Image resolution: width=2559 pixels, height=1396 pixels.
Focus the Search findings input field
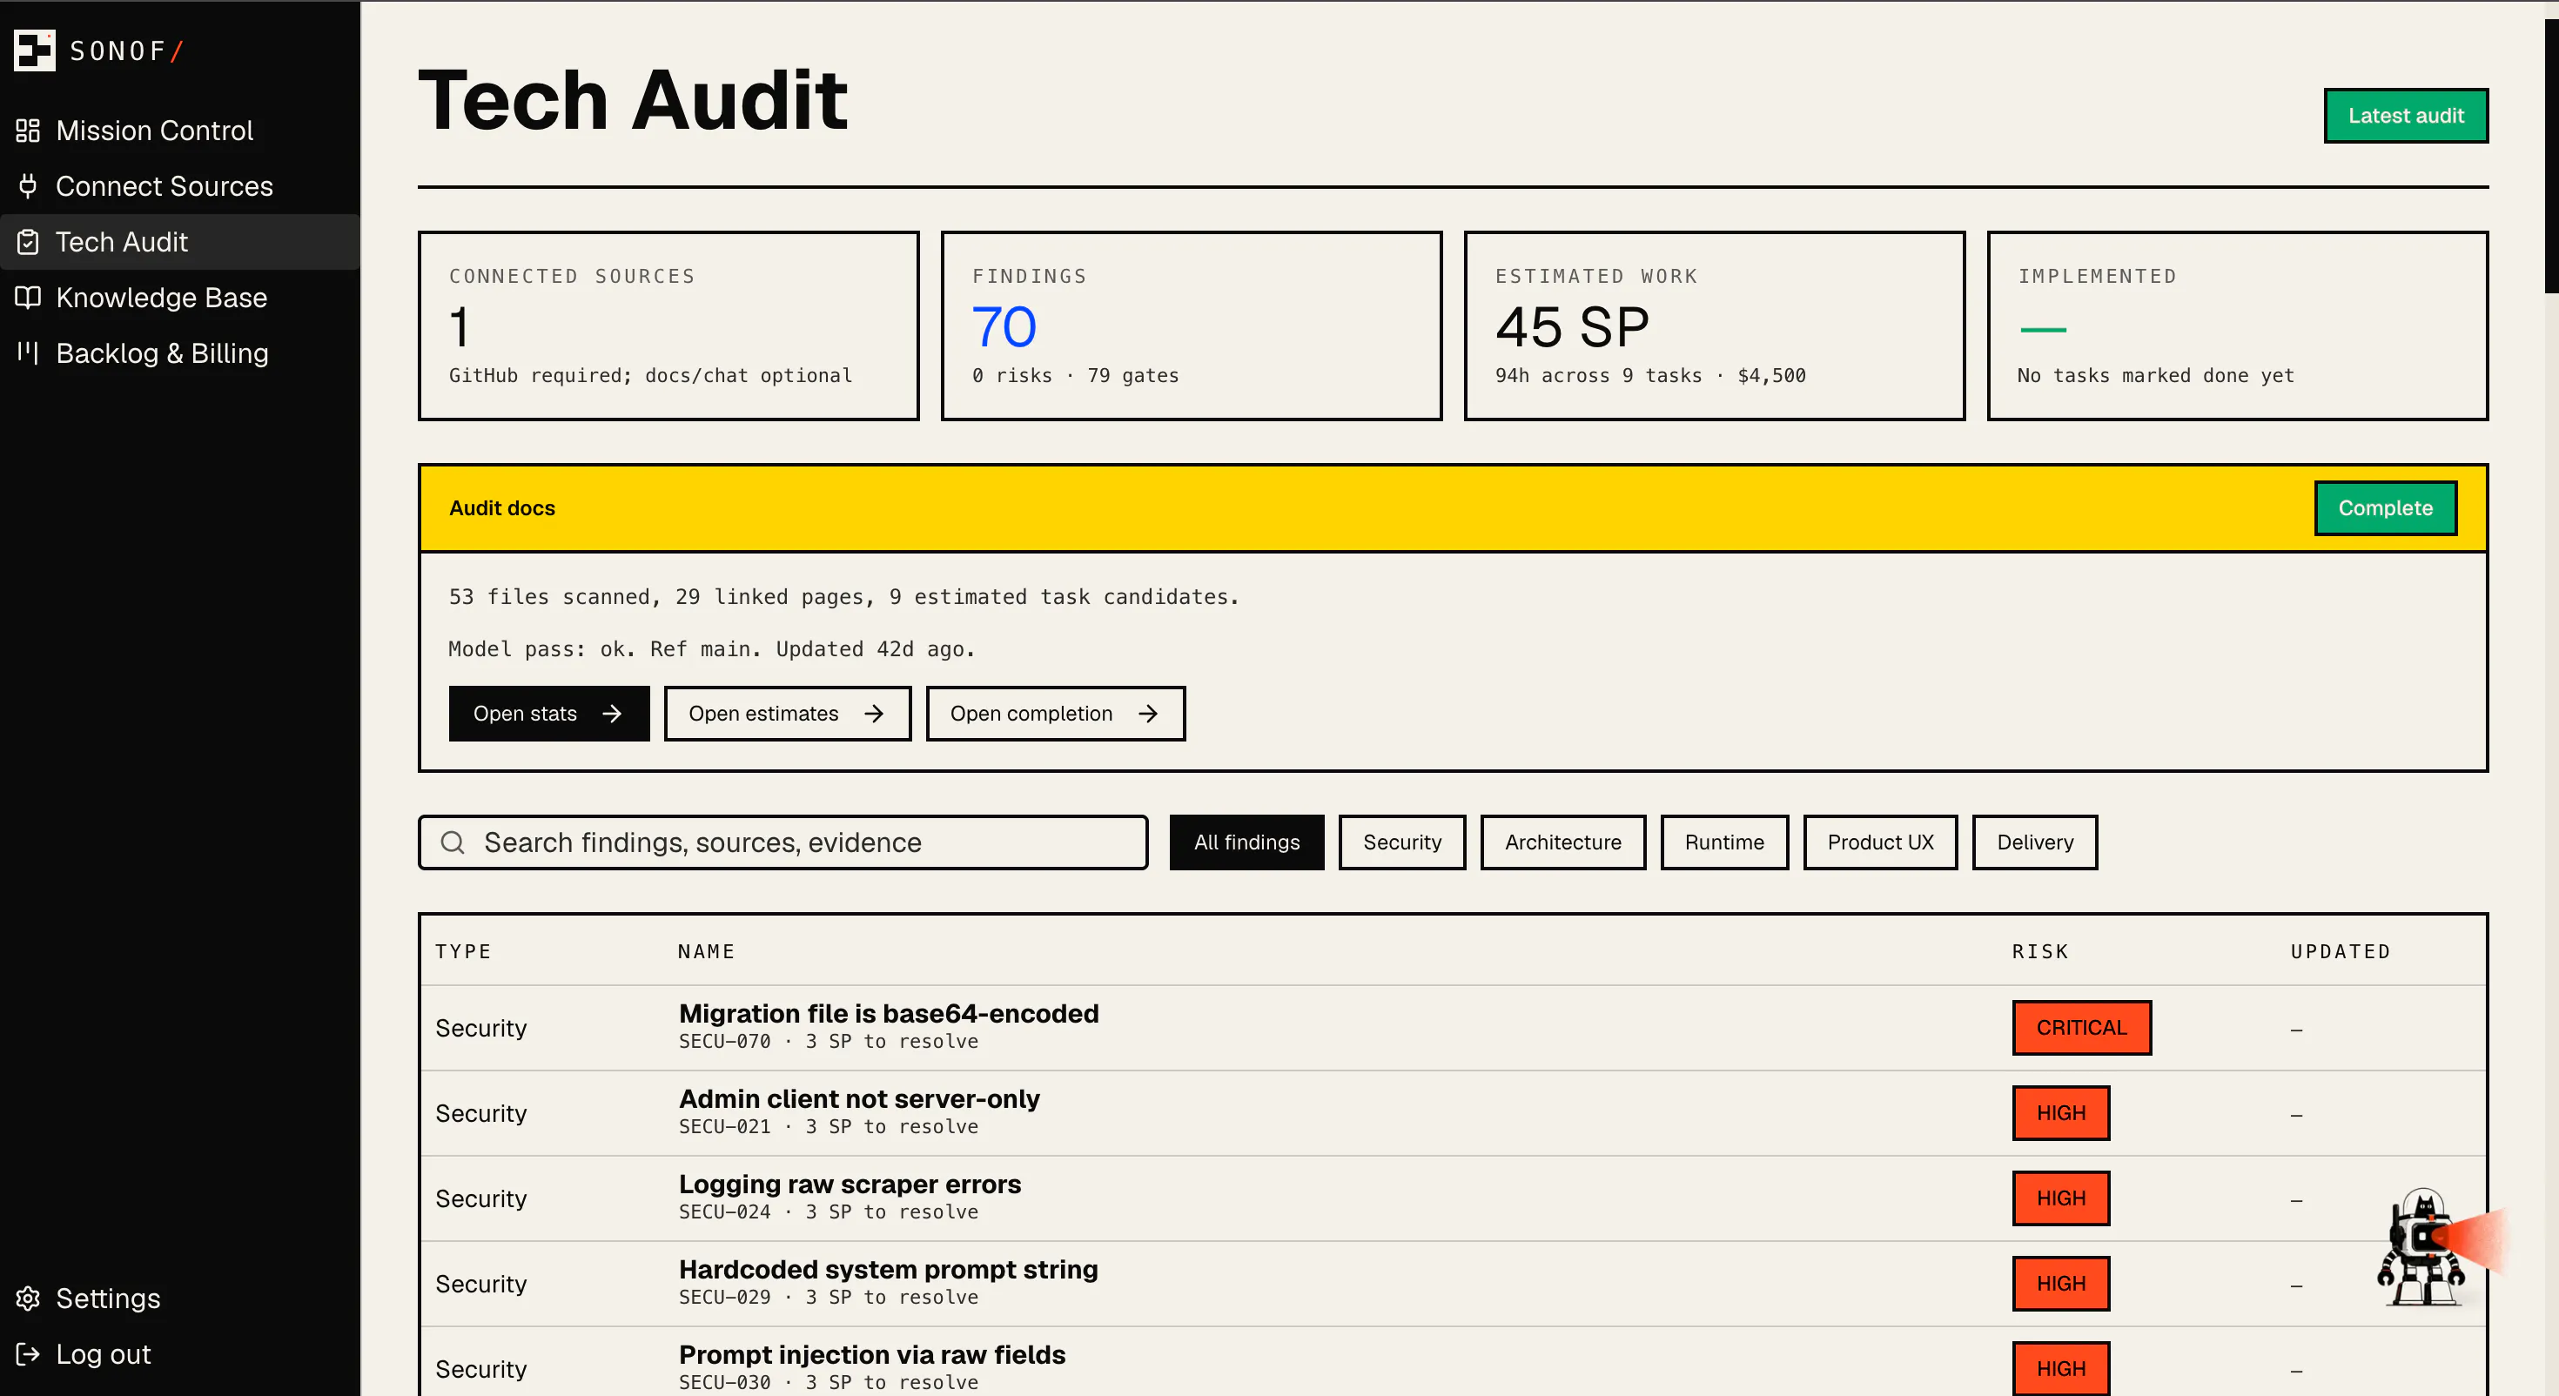(782, 842)
